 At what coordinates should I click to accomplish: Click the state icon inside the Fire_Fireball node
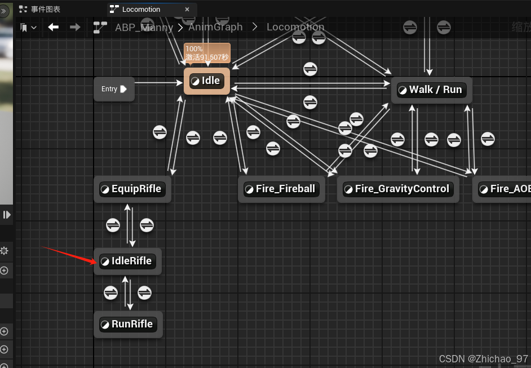(x=249, y=189)
